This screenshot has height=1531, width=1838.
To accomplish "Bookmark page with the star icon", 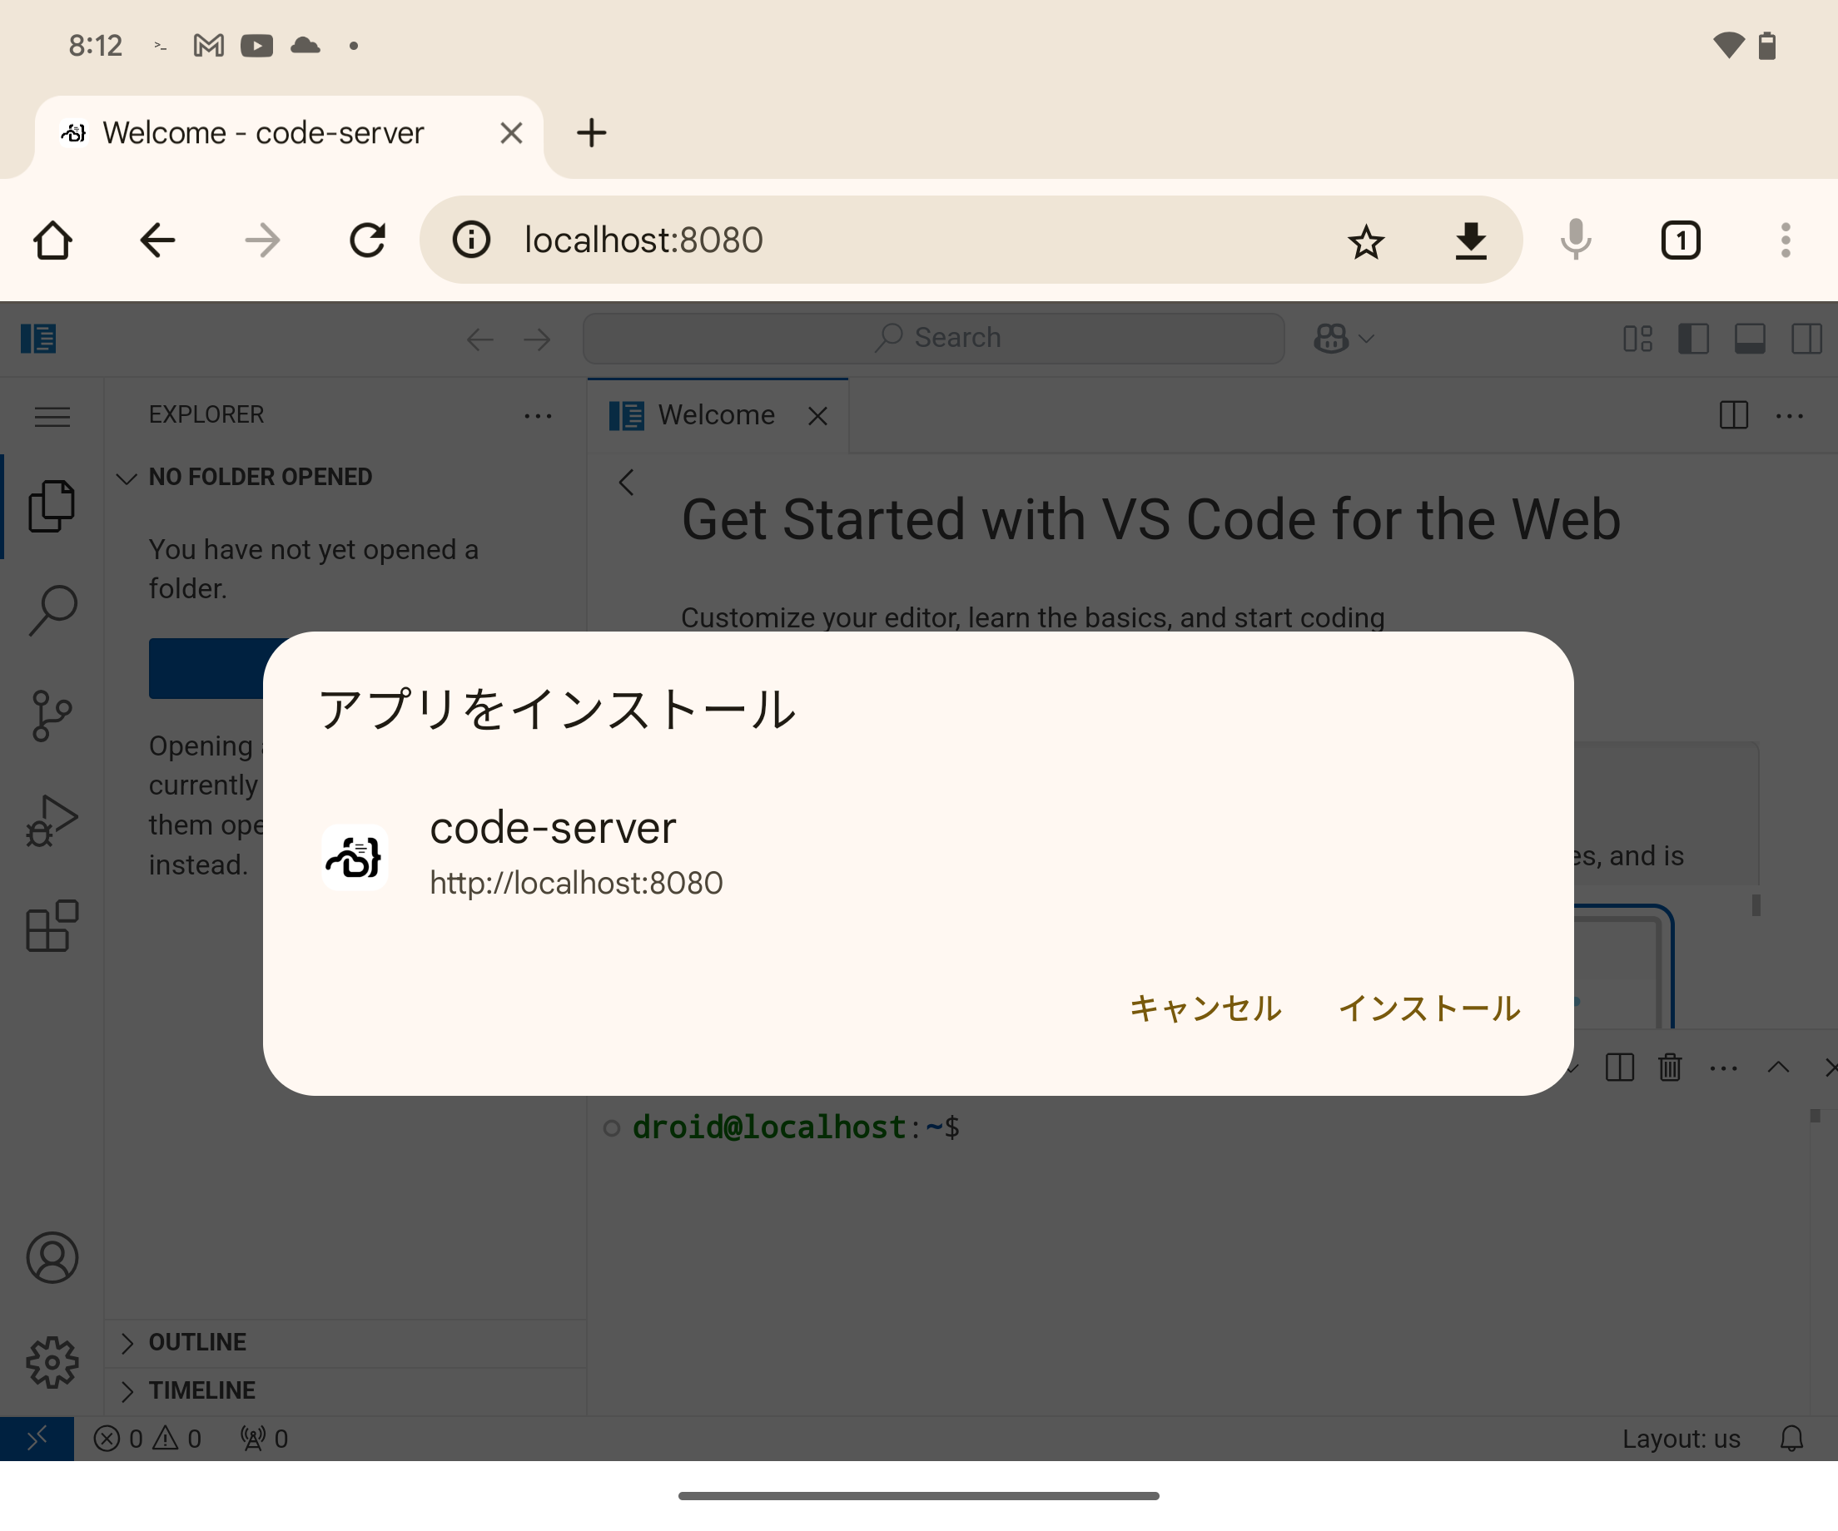I will tap(1365, 240).
